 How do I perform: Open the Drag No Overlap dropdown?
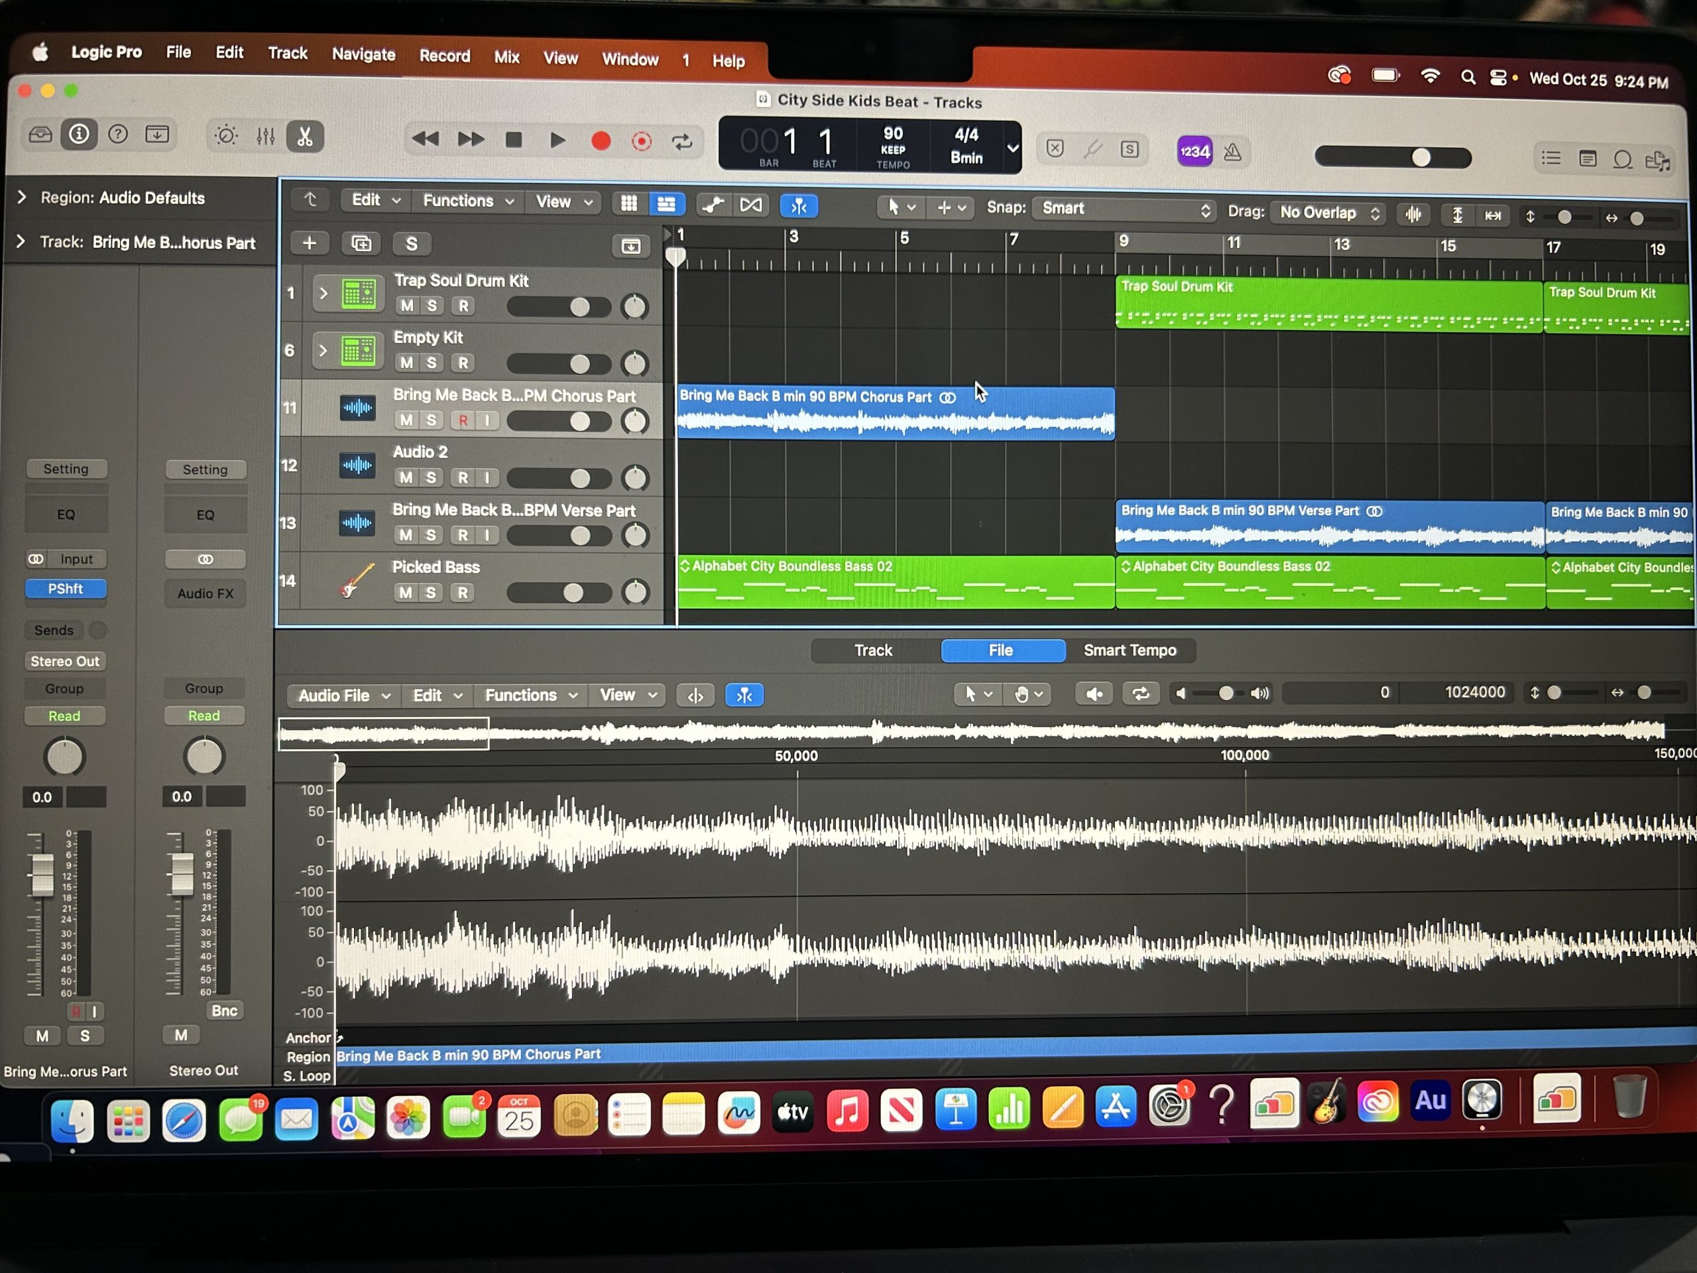coord(1328,213)
